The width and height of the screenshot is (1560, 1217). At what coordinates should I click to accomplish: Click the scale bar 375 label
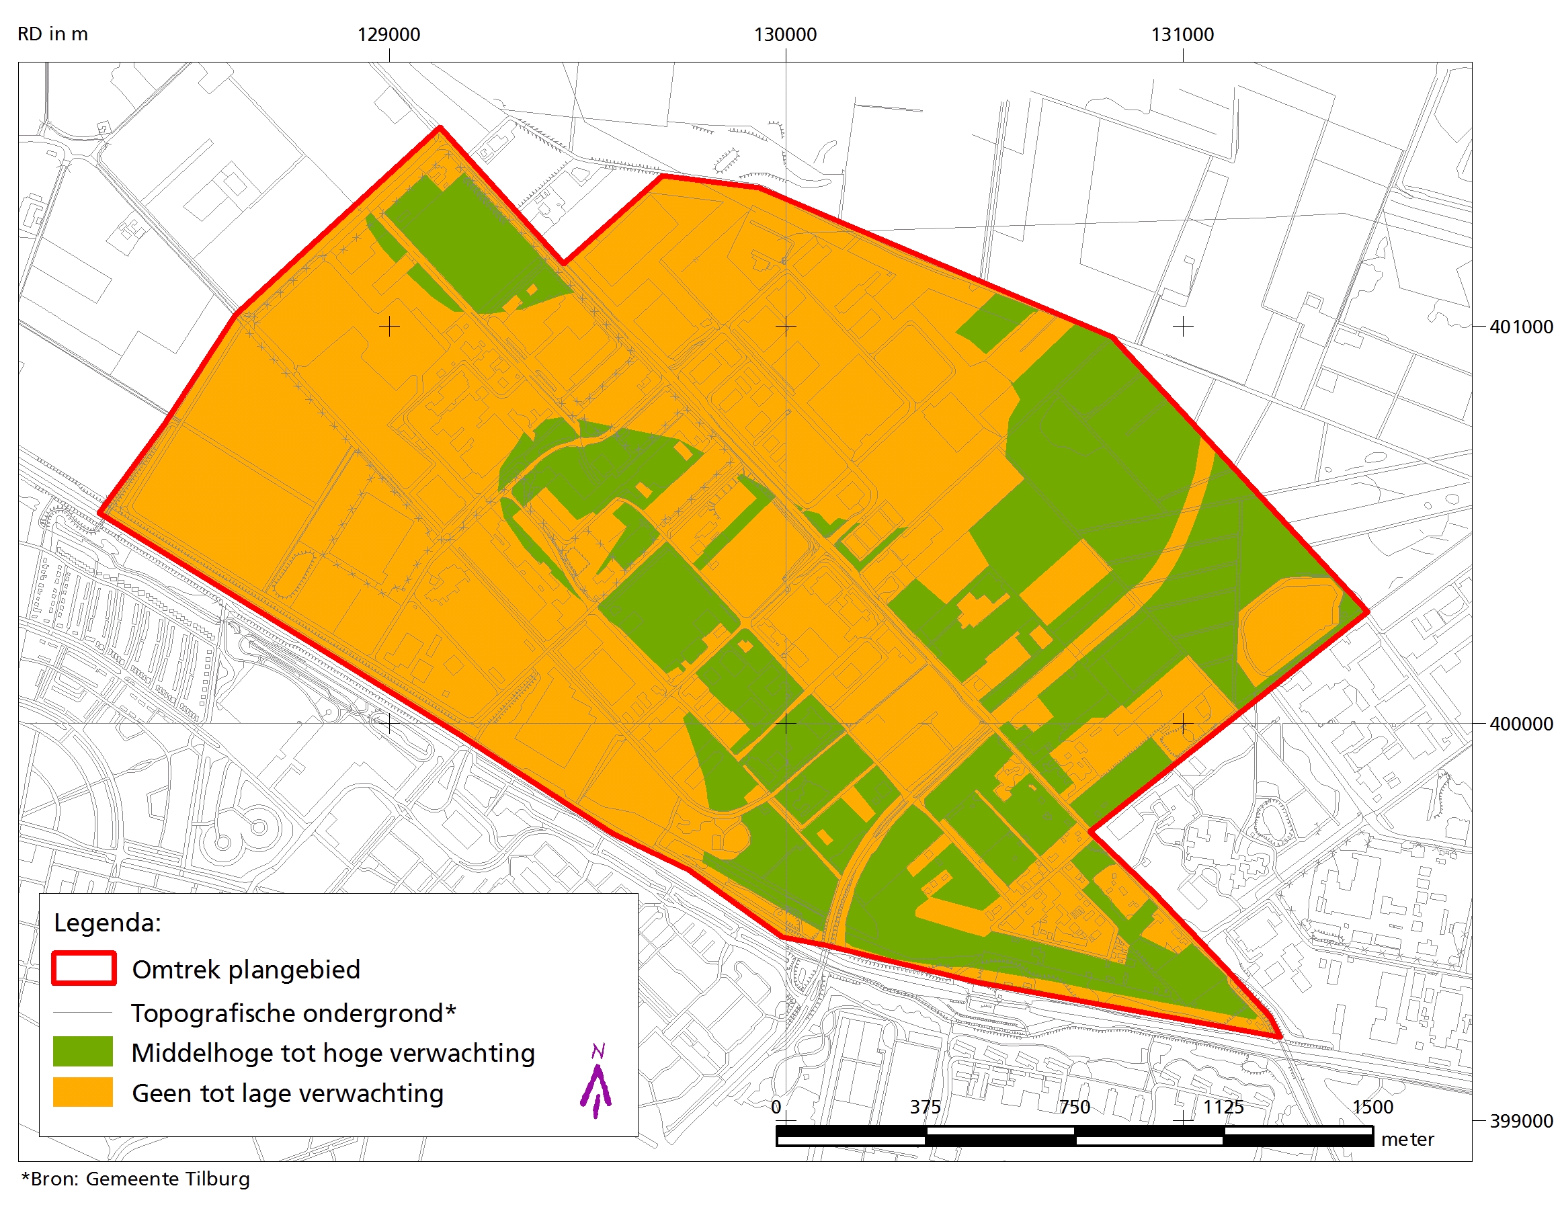coord(925,1107)
